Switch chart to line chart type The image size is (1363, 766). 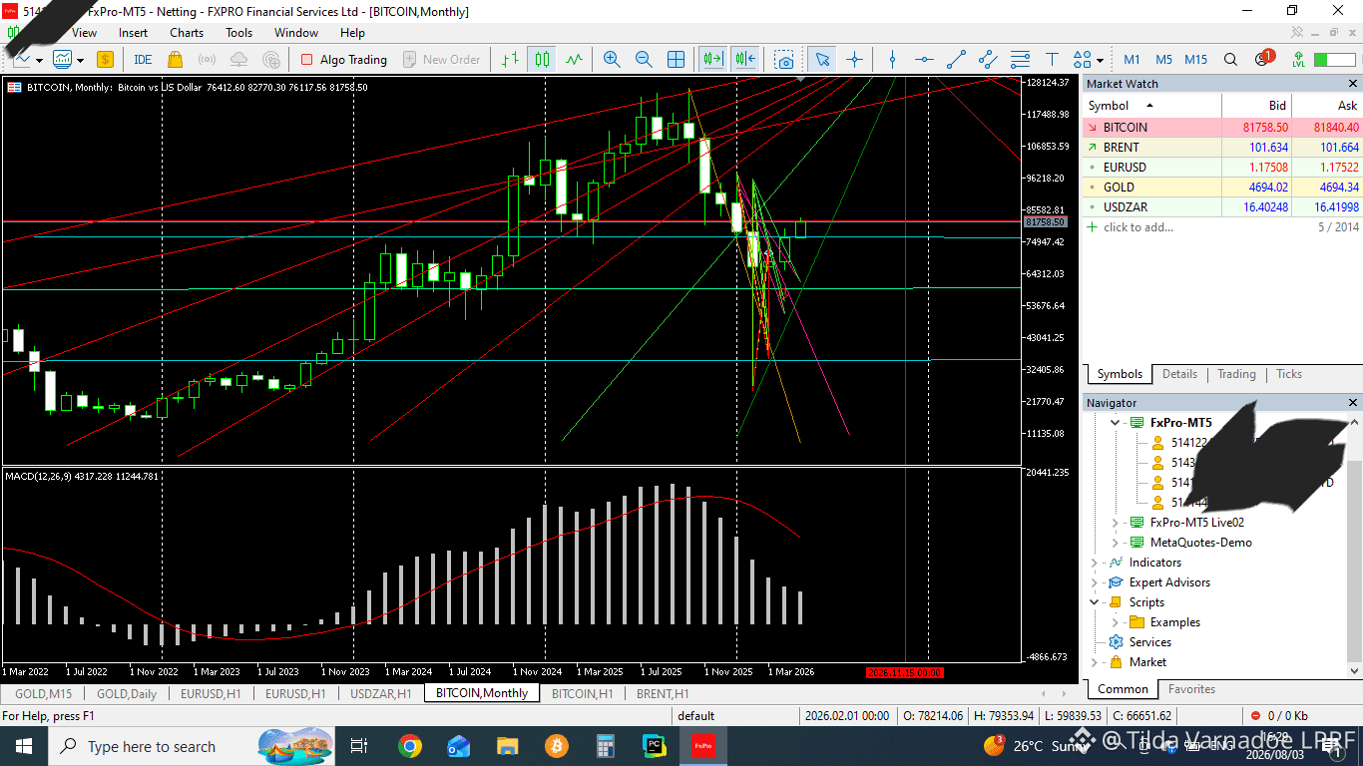574,60
